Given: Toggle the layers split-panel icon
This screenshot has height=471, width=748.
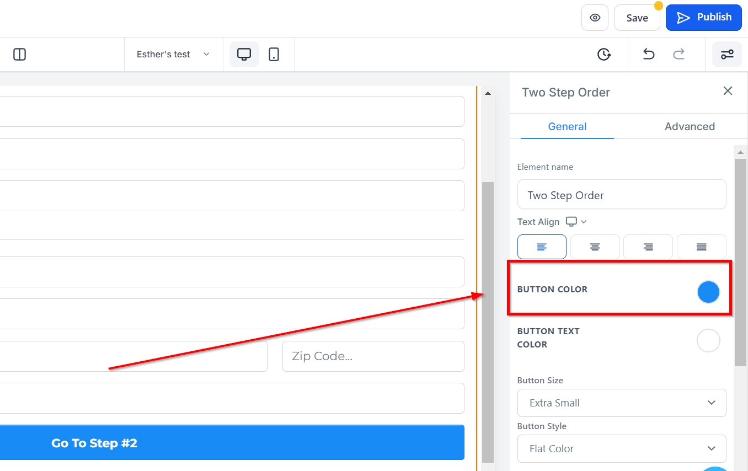Looking at the screenshot, I should (x=19, y=54).
